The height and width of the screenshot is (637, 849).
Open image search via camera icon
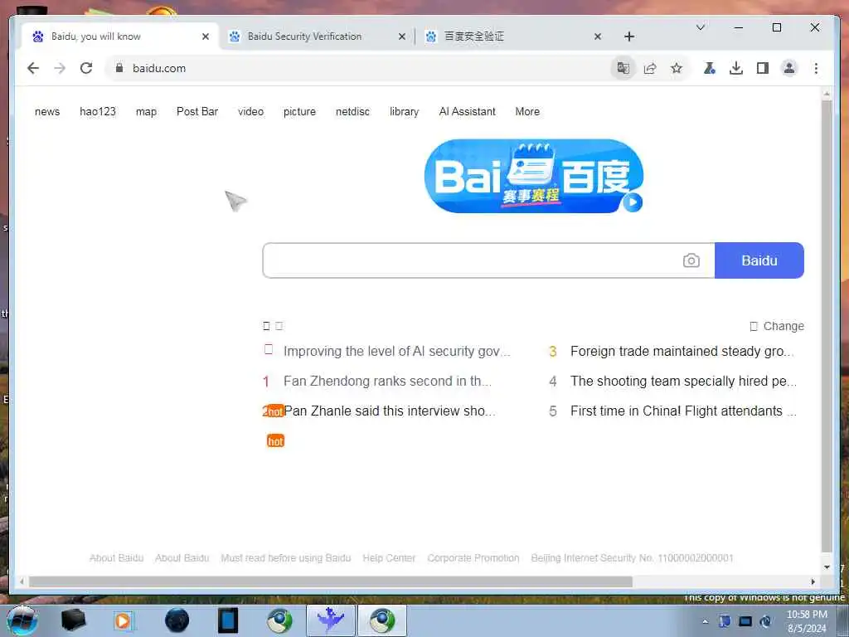tap(691, 260)
